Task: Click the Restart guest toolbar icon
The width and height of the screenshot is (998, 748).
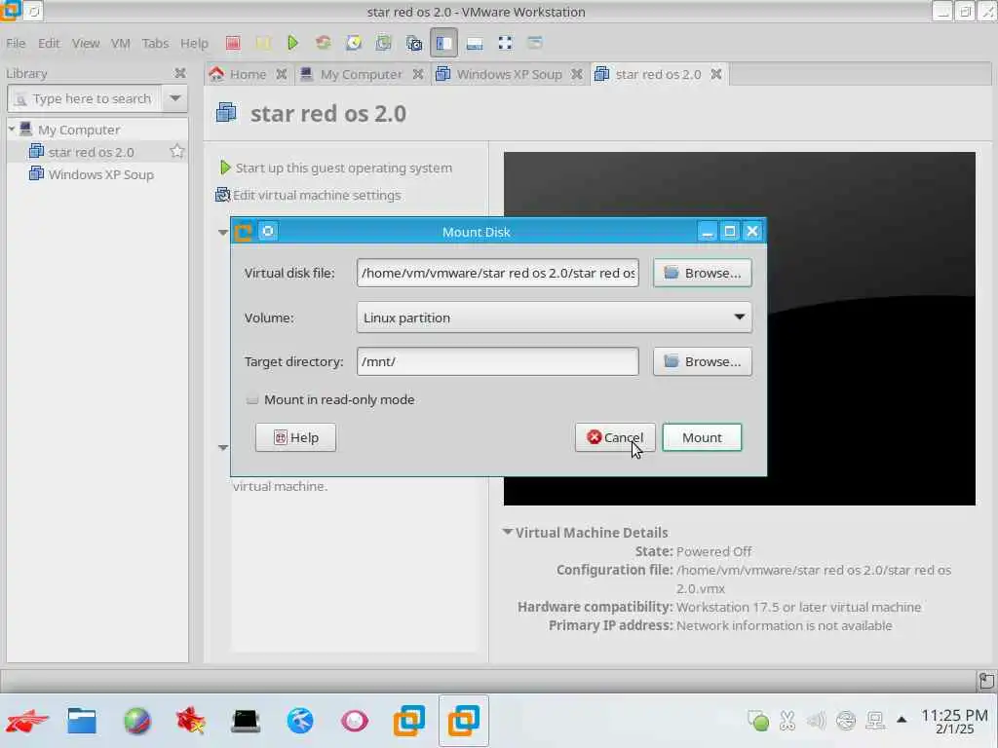Action: coord(324,43)
